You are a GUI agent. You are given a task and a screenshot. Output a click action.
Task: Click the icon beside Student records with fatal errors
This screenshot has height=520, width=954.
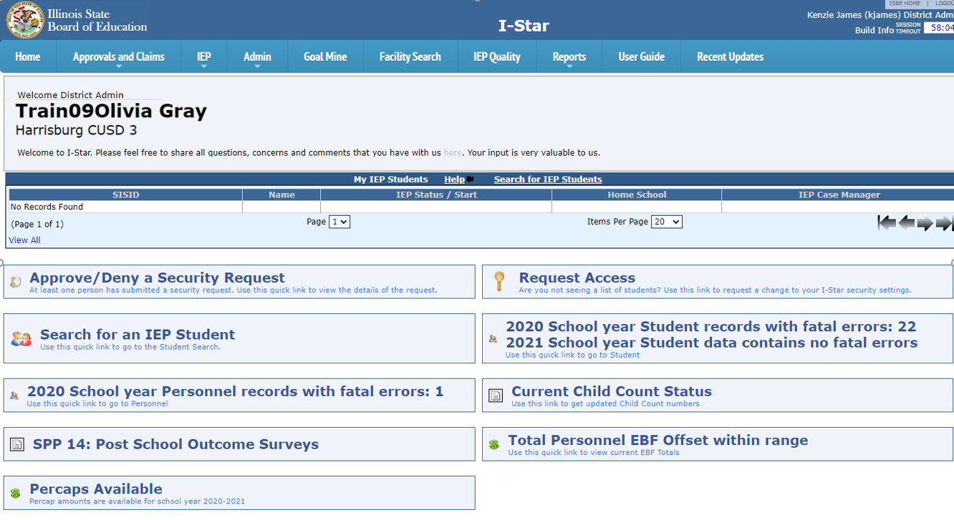[x=493, y=339]
